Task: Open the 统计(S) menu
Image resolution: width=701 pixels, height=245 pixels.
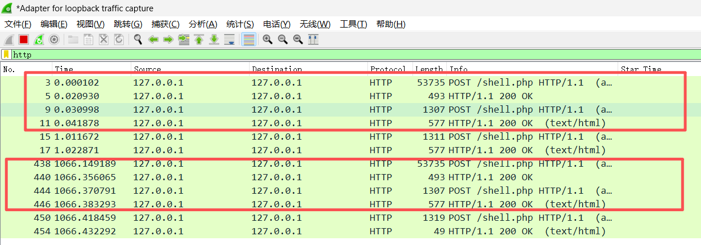Action: point(240,24)
